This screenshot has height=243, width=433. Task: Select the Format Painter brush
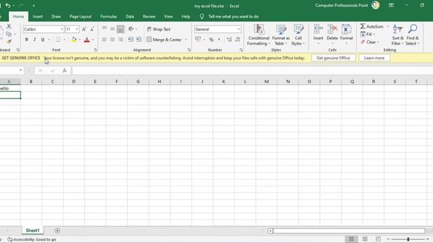click(9, 41)
